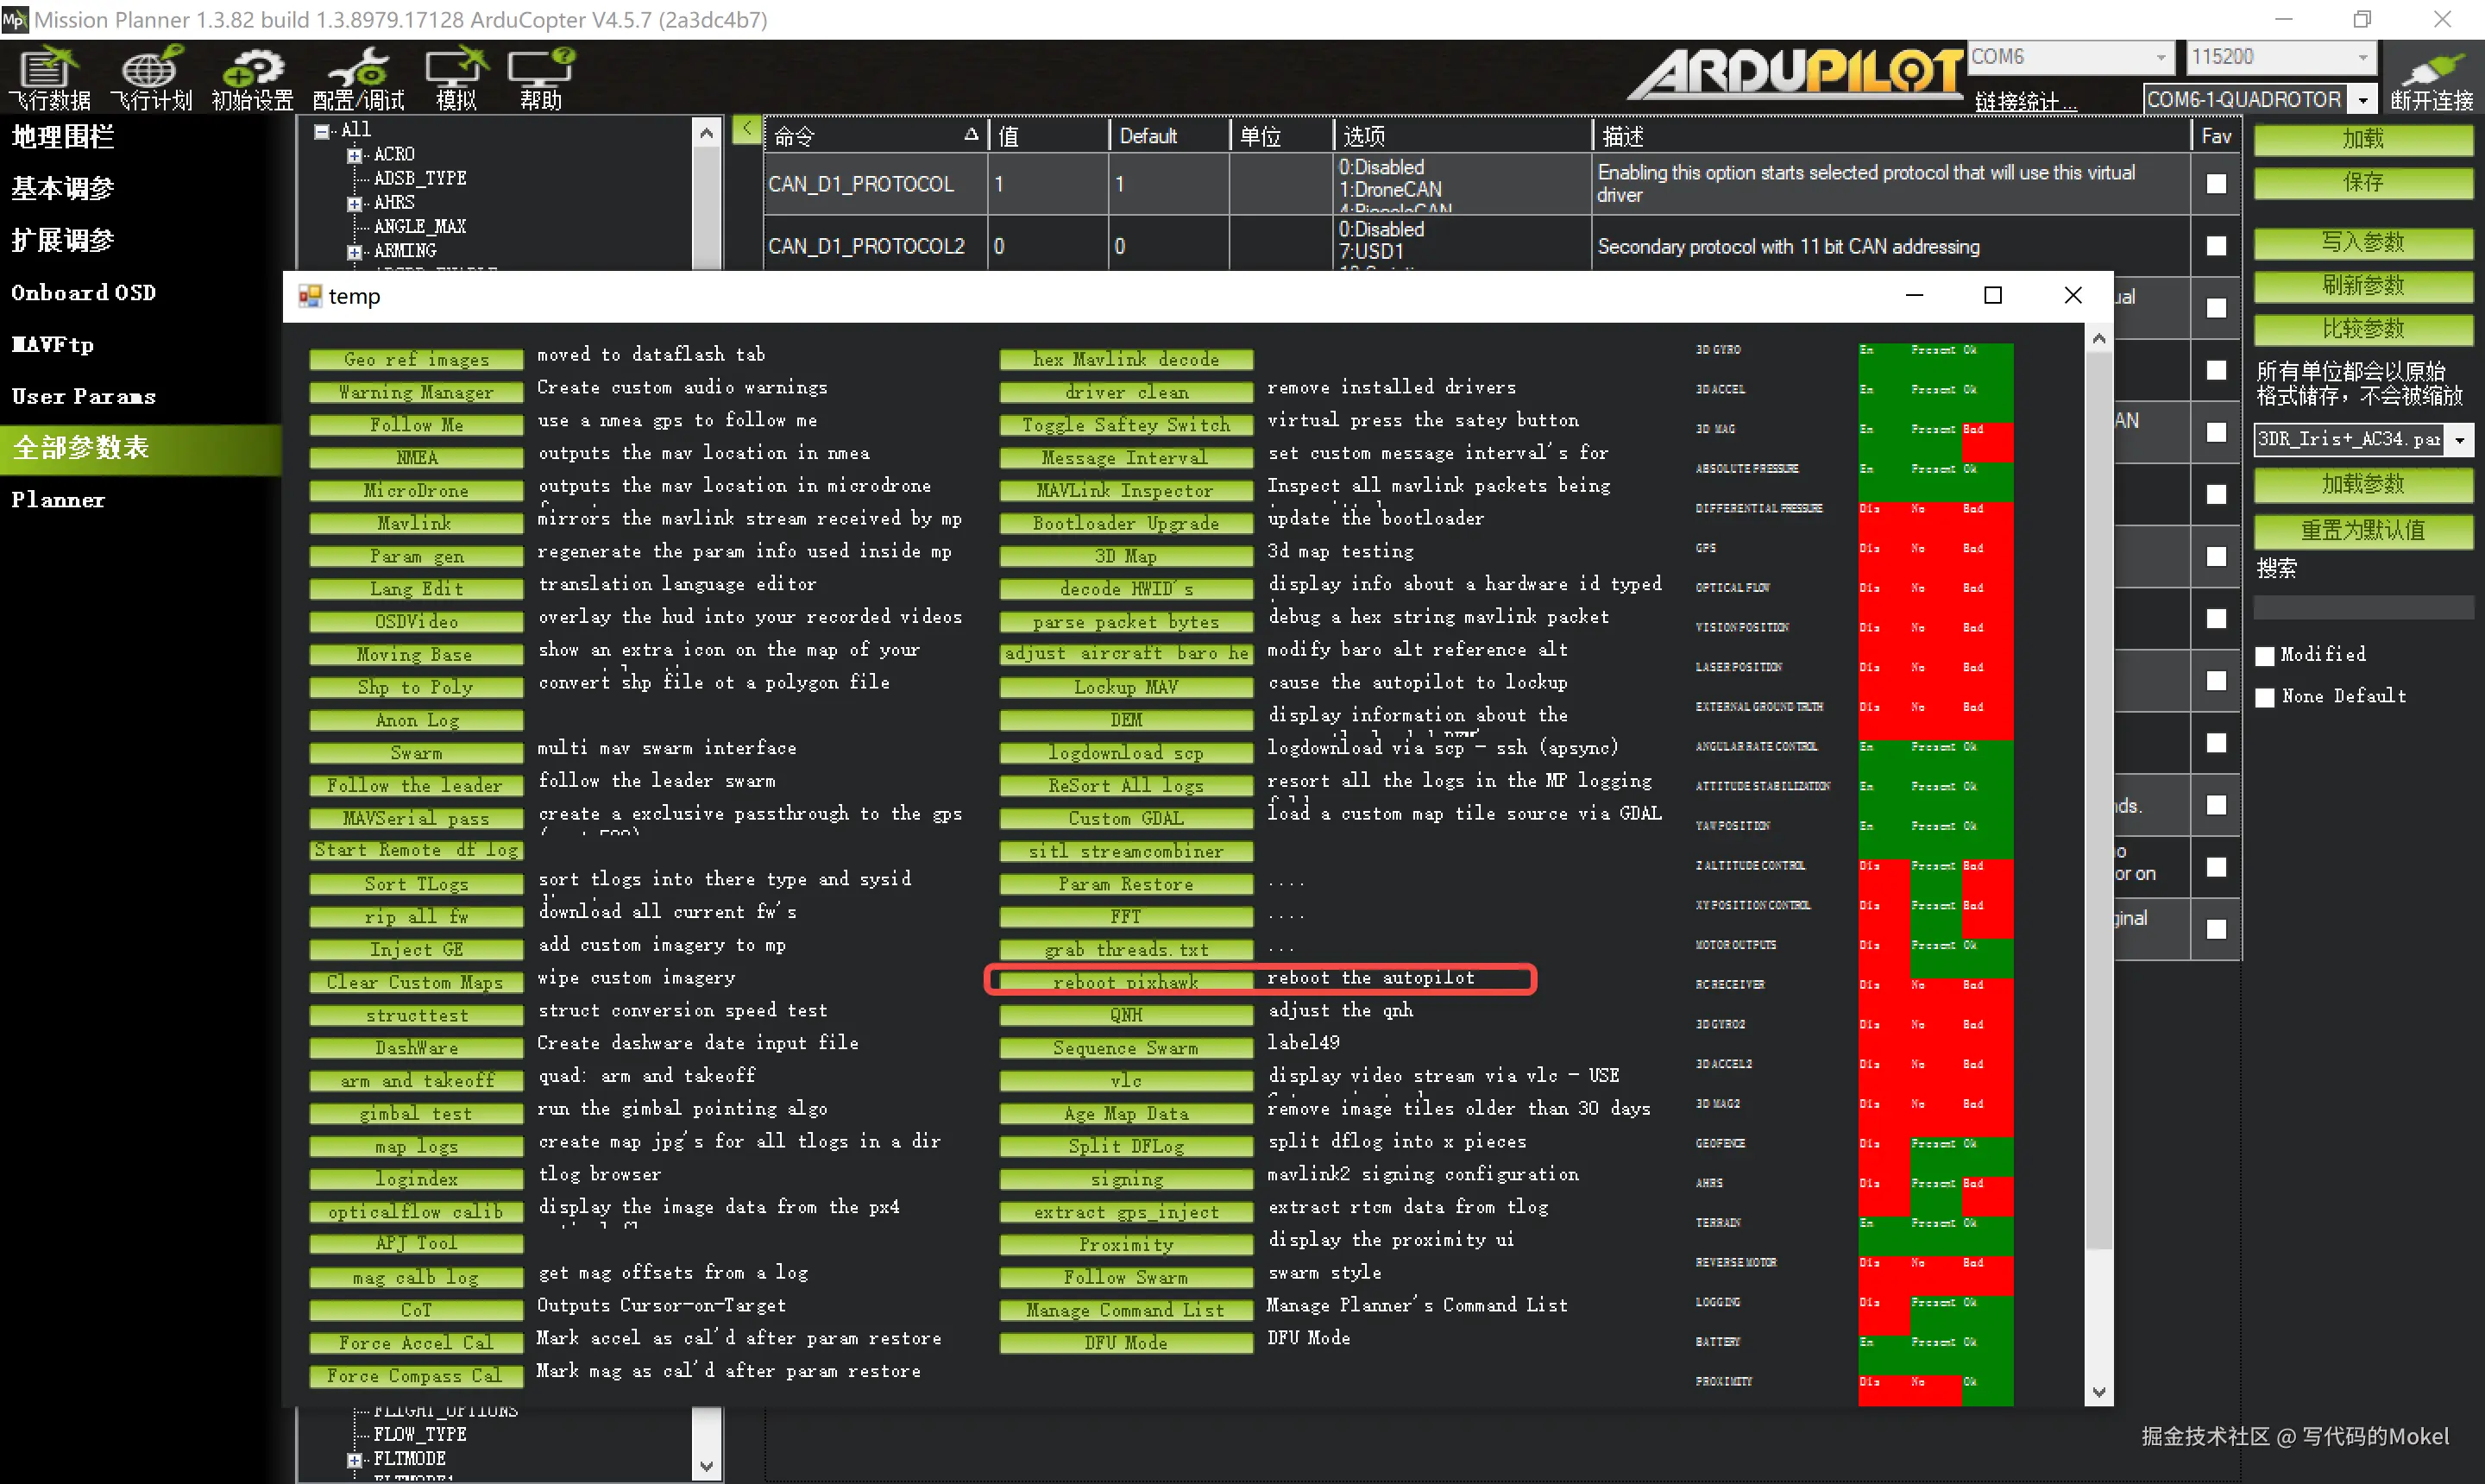Click the green collapse arrow beside 命令 header
The height and width of the screenshot is (1484, 2485).
[x=746, y=130]
